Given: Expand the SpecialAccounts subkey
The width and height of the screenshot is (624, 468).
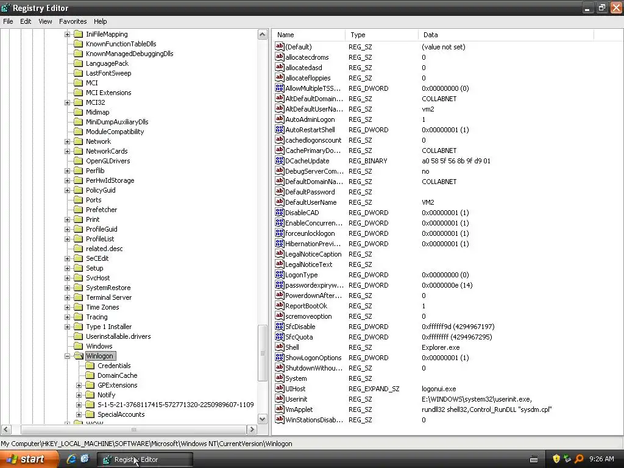Looking at the screenshot, I should pyautogui.click(x=79, y=414).
